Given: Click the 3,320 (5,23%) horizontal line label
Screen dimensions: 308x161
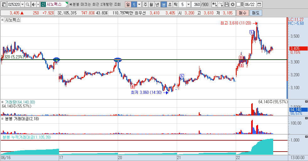Looking at the screenshot, I should pos(13,57).
